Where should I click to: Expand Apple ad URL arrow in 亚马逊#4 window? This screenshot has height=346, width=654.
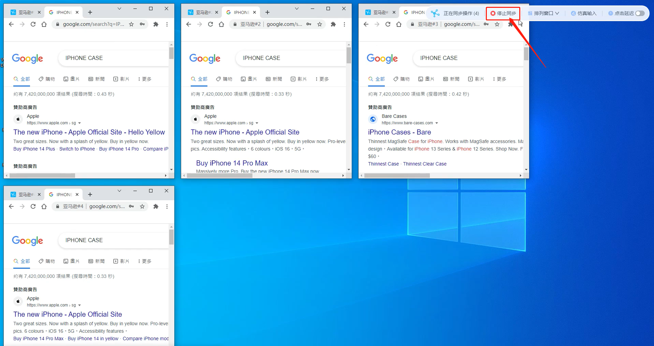click(79, 305)
